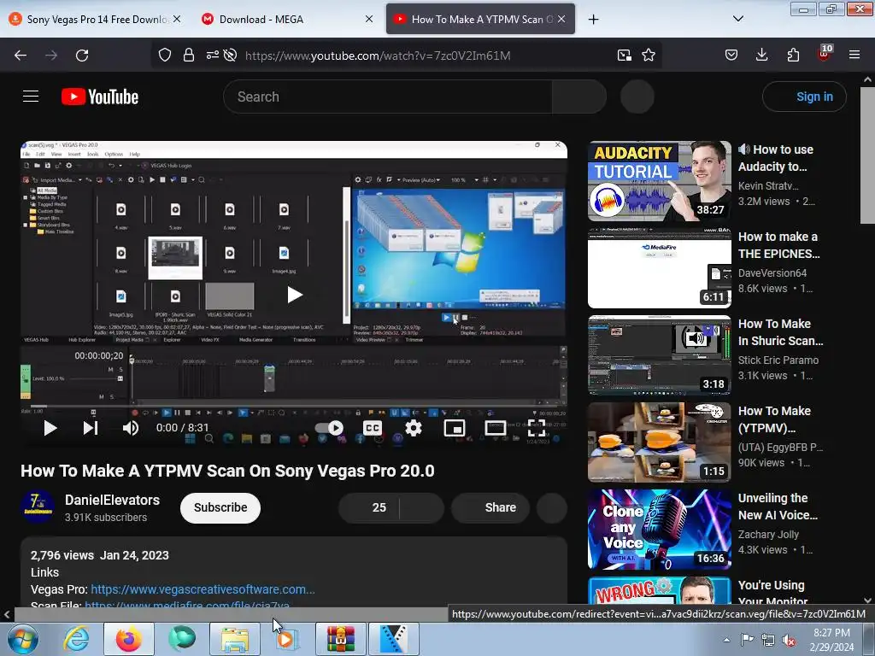The image size is (875, 656).
Task: Click the page's vertical scrollbar
Action: [867, 155]
